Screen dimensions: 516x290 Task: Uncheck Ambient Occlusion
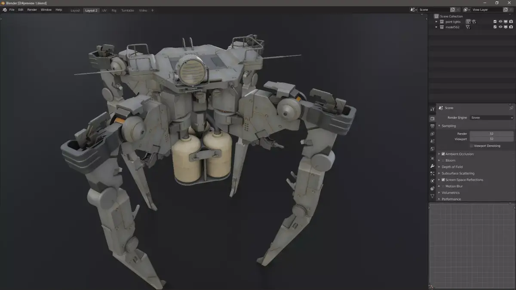443,154
